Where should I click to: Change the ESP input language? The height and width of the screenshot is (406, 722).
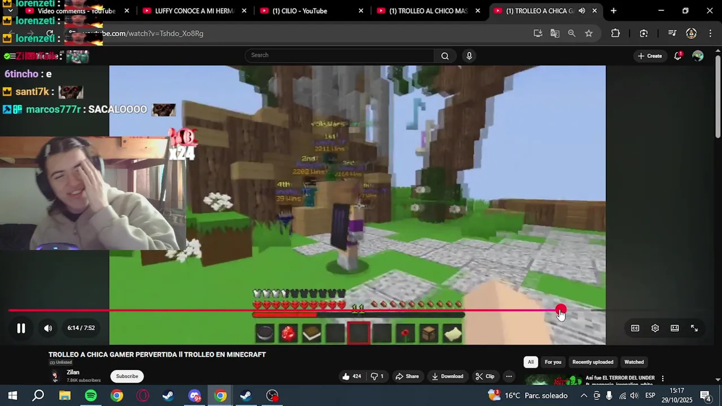click(x=650, y=396)
